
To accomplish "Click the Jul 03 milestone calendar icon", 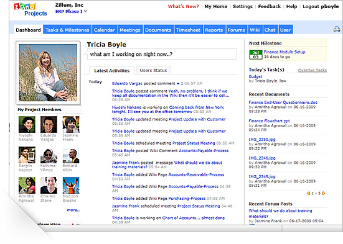I will [255, 55].
